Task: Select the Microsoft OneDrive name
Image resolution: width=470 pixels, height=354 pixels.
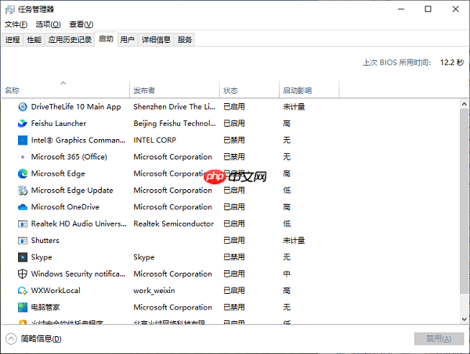Action: pos(65,207)
